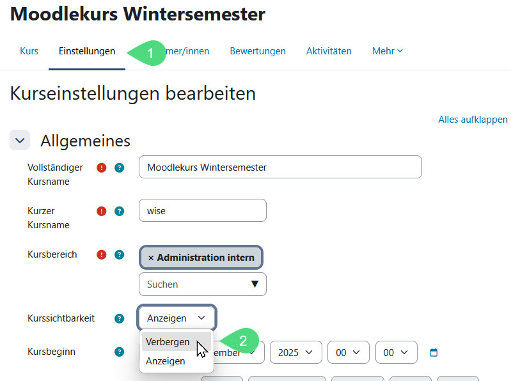Click the Moodlekurs Wintersemester page title

click(138, 14)
